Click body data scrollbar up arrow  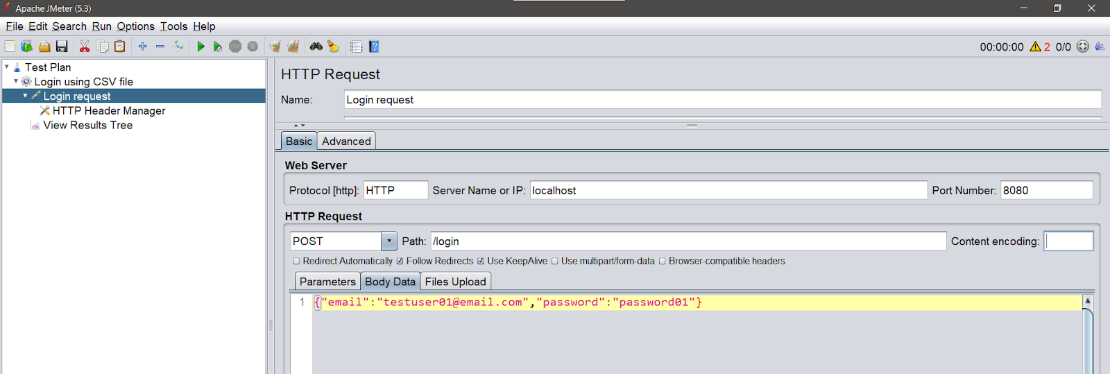point(1088,300)
